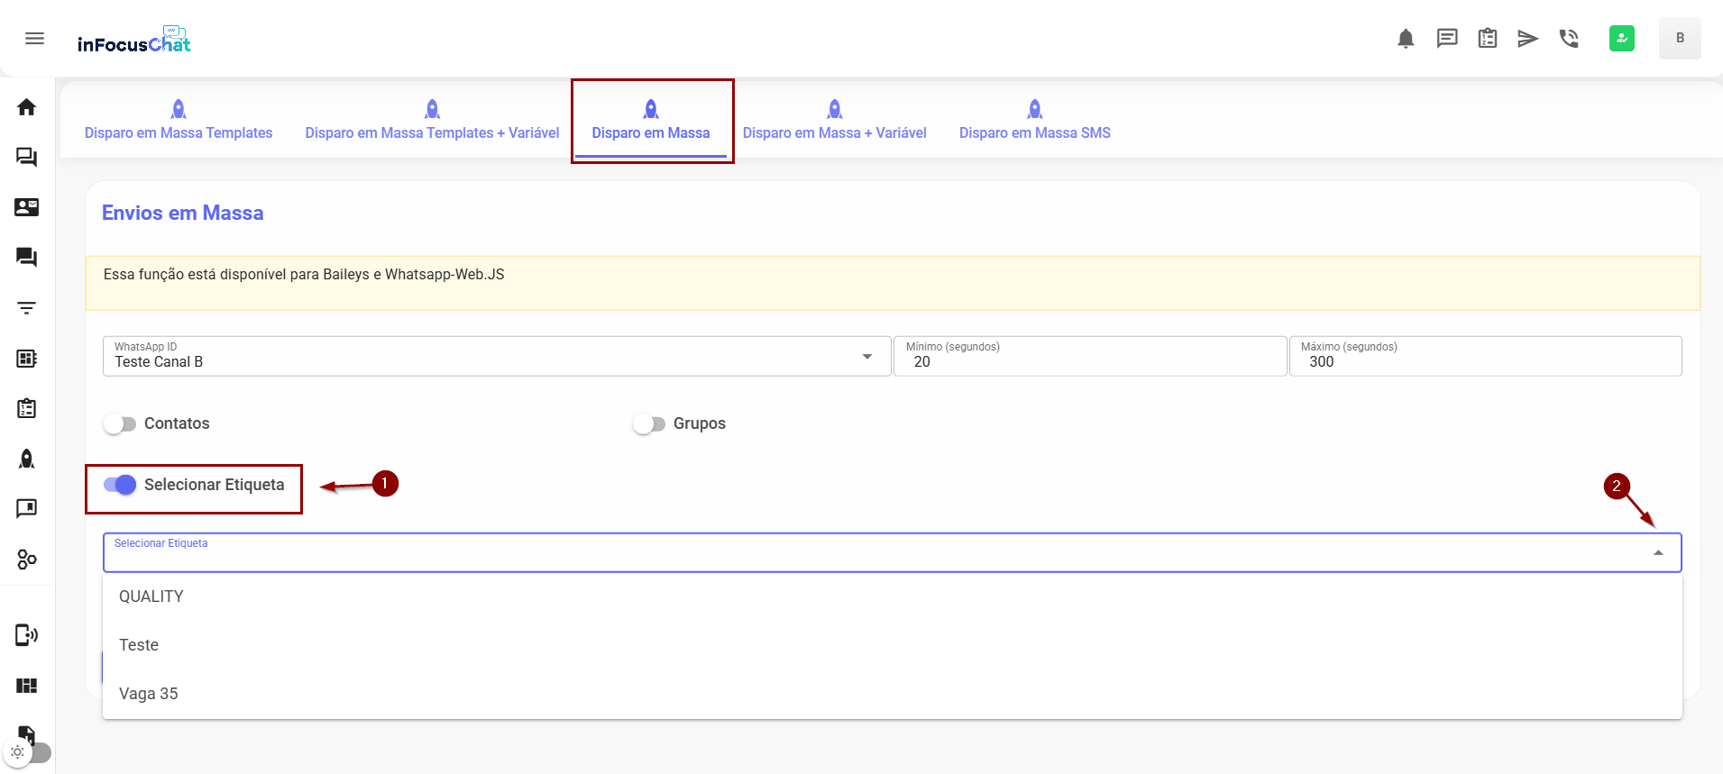Switch to Disparo em Massa Templates tab
1723x774 pixels.
point(179,121)
